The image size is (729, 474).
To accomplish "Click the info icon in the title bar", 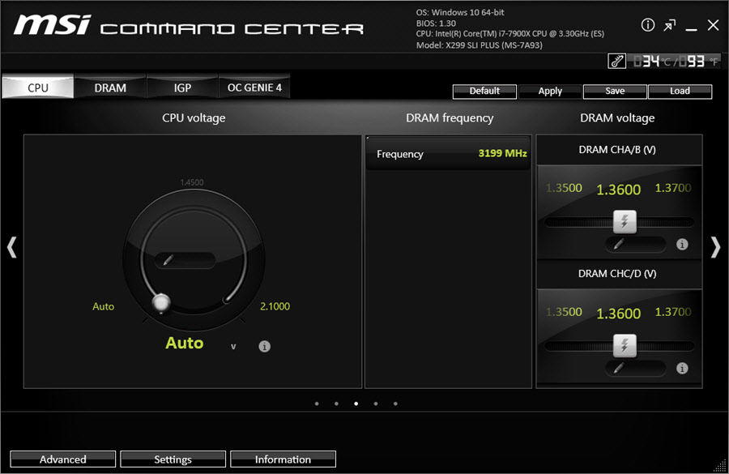I will point(648,25).
